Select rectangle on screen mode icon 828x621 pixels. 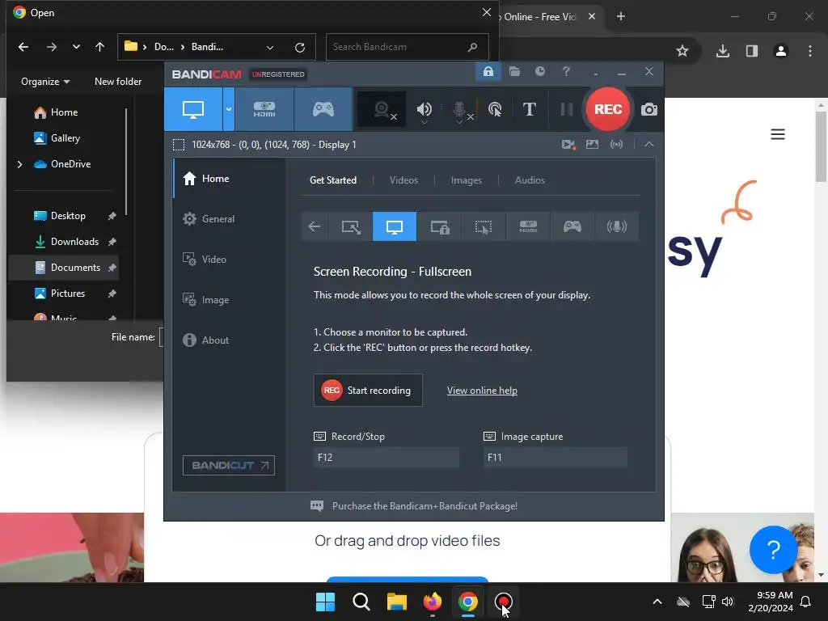point(351,226)
